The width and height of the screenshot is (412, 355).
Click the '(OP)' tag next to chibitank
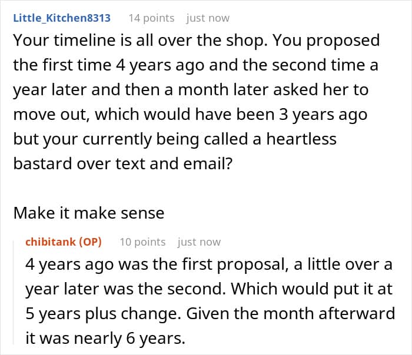(90, 242)
